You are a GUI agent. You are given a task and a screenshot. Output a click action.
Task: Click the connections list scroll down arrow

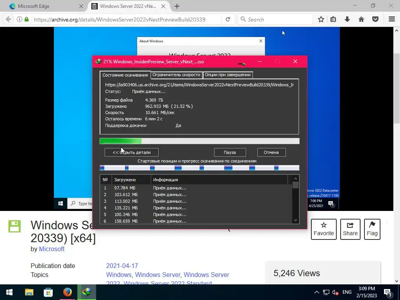(x=295, y=220)
